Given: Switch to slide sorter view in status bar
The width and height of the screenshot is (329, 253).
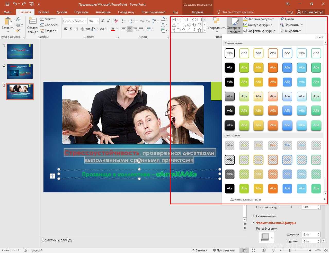Looking at the screenshot, I should pyautogui.click(x=254, y=250).
